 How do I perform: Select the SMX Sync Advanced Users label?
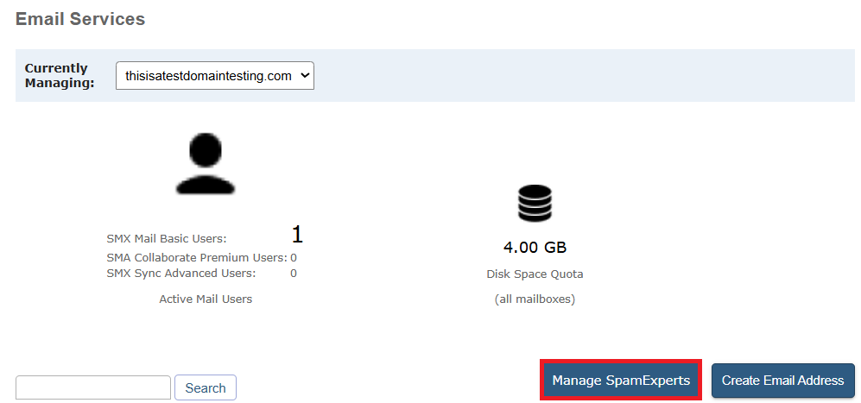(181, 274)
